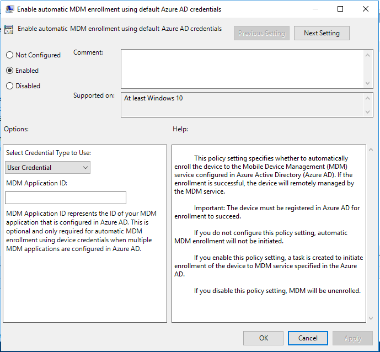This screenshot has height=352, width=380.
Task: Click 'If you disable this policy setting' sentence
Action: tap(277, 290)
